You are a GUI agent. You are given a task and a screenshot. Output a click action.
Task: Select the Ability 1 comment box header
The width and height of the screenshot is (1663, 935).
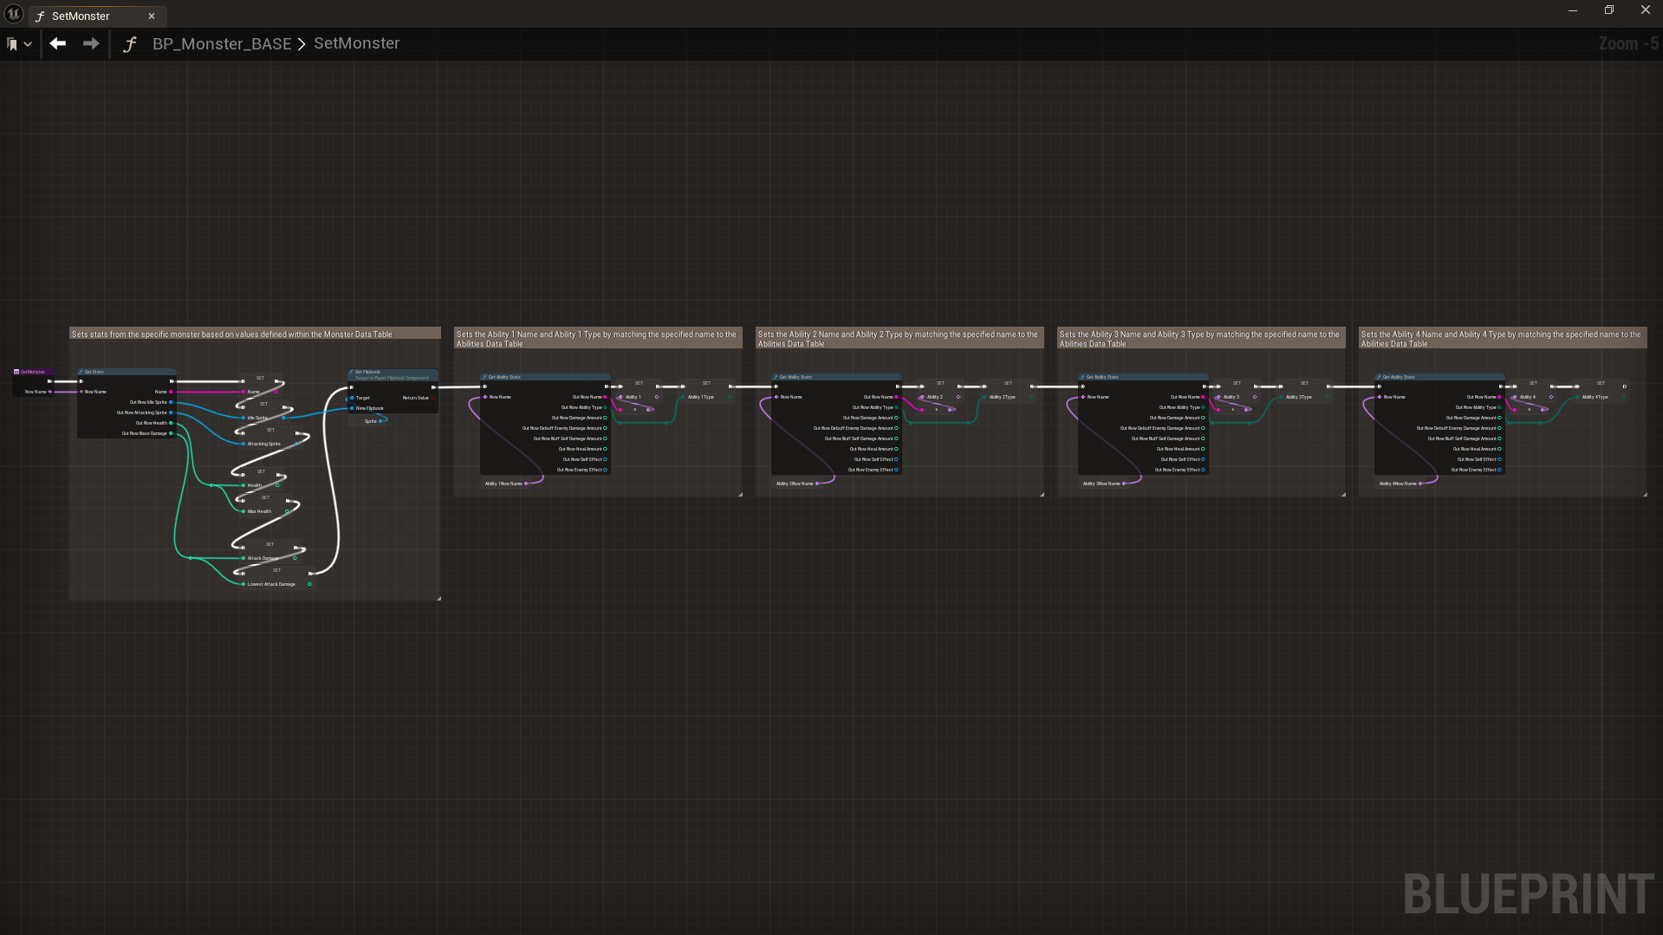click(597, 338)
